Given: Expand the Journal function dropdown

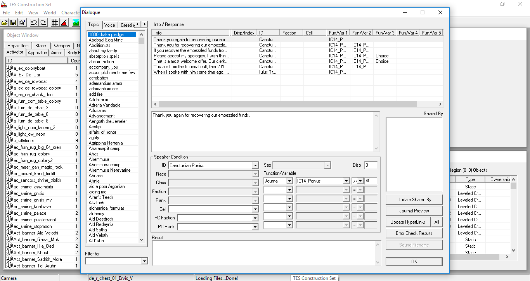Looking at the screenshot, I should (x=289, y=181).
